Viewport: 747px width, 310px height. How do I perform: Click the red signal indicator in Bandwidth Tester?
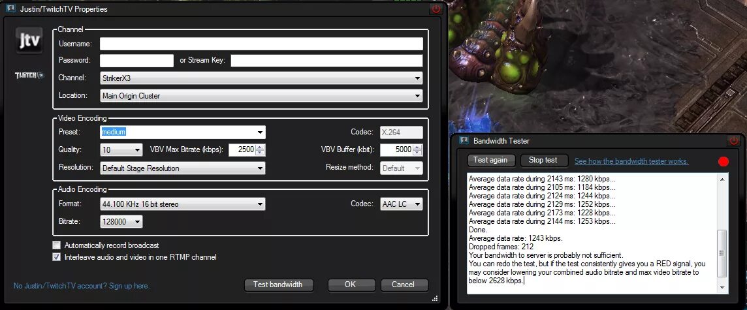tap(723, 161)
